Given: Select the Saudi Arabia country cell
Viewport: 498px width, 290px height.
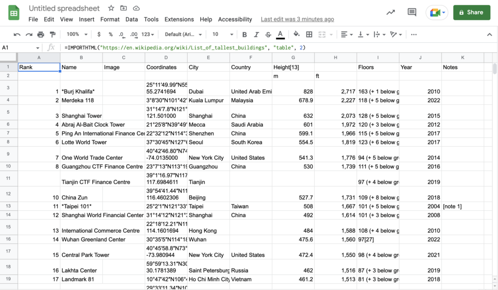Looking at the screenshot, I should (x=251, y=125).
